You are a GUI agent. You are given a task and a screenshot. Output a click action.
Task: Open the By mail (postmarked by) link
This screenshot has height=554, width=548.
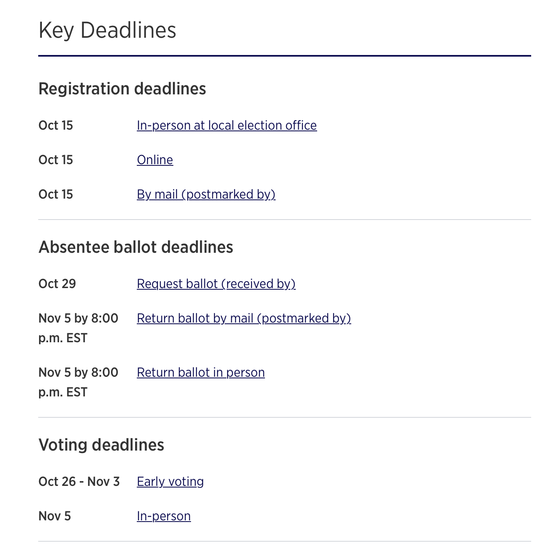206,195
